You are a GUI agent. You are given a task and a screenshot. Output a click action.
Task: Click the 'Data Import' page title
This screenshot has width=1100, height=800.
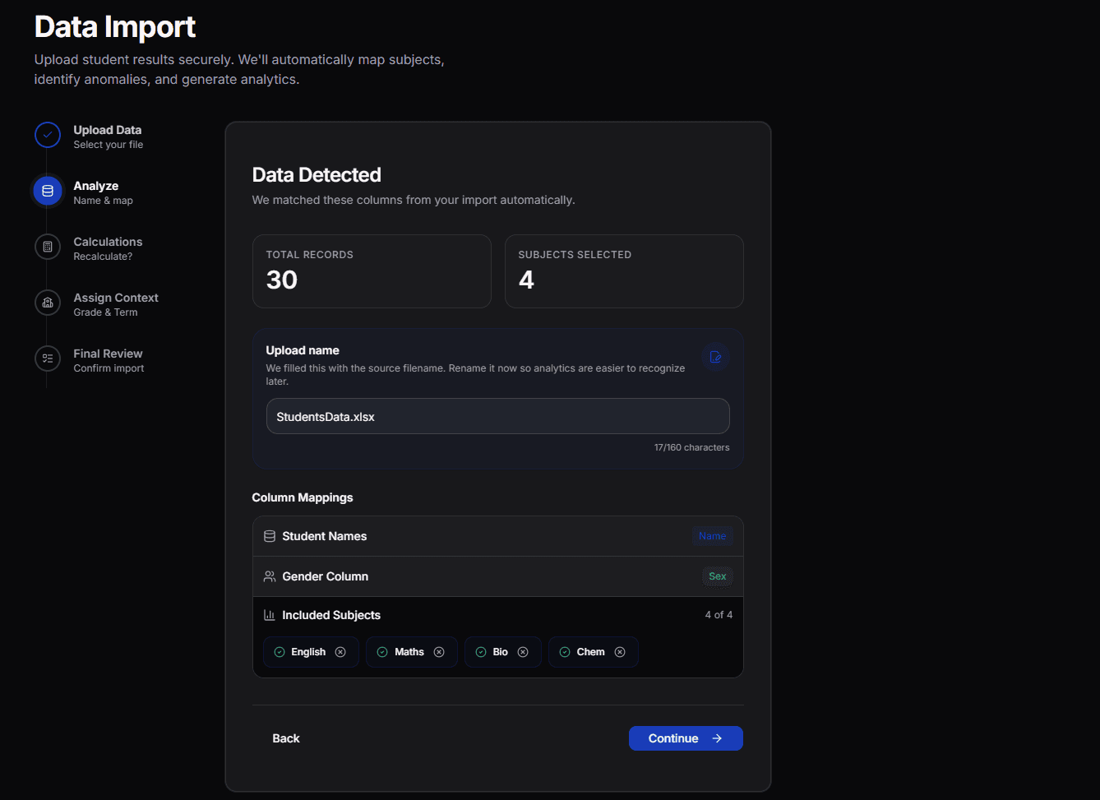click(x=115, y=27)
